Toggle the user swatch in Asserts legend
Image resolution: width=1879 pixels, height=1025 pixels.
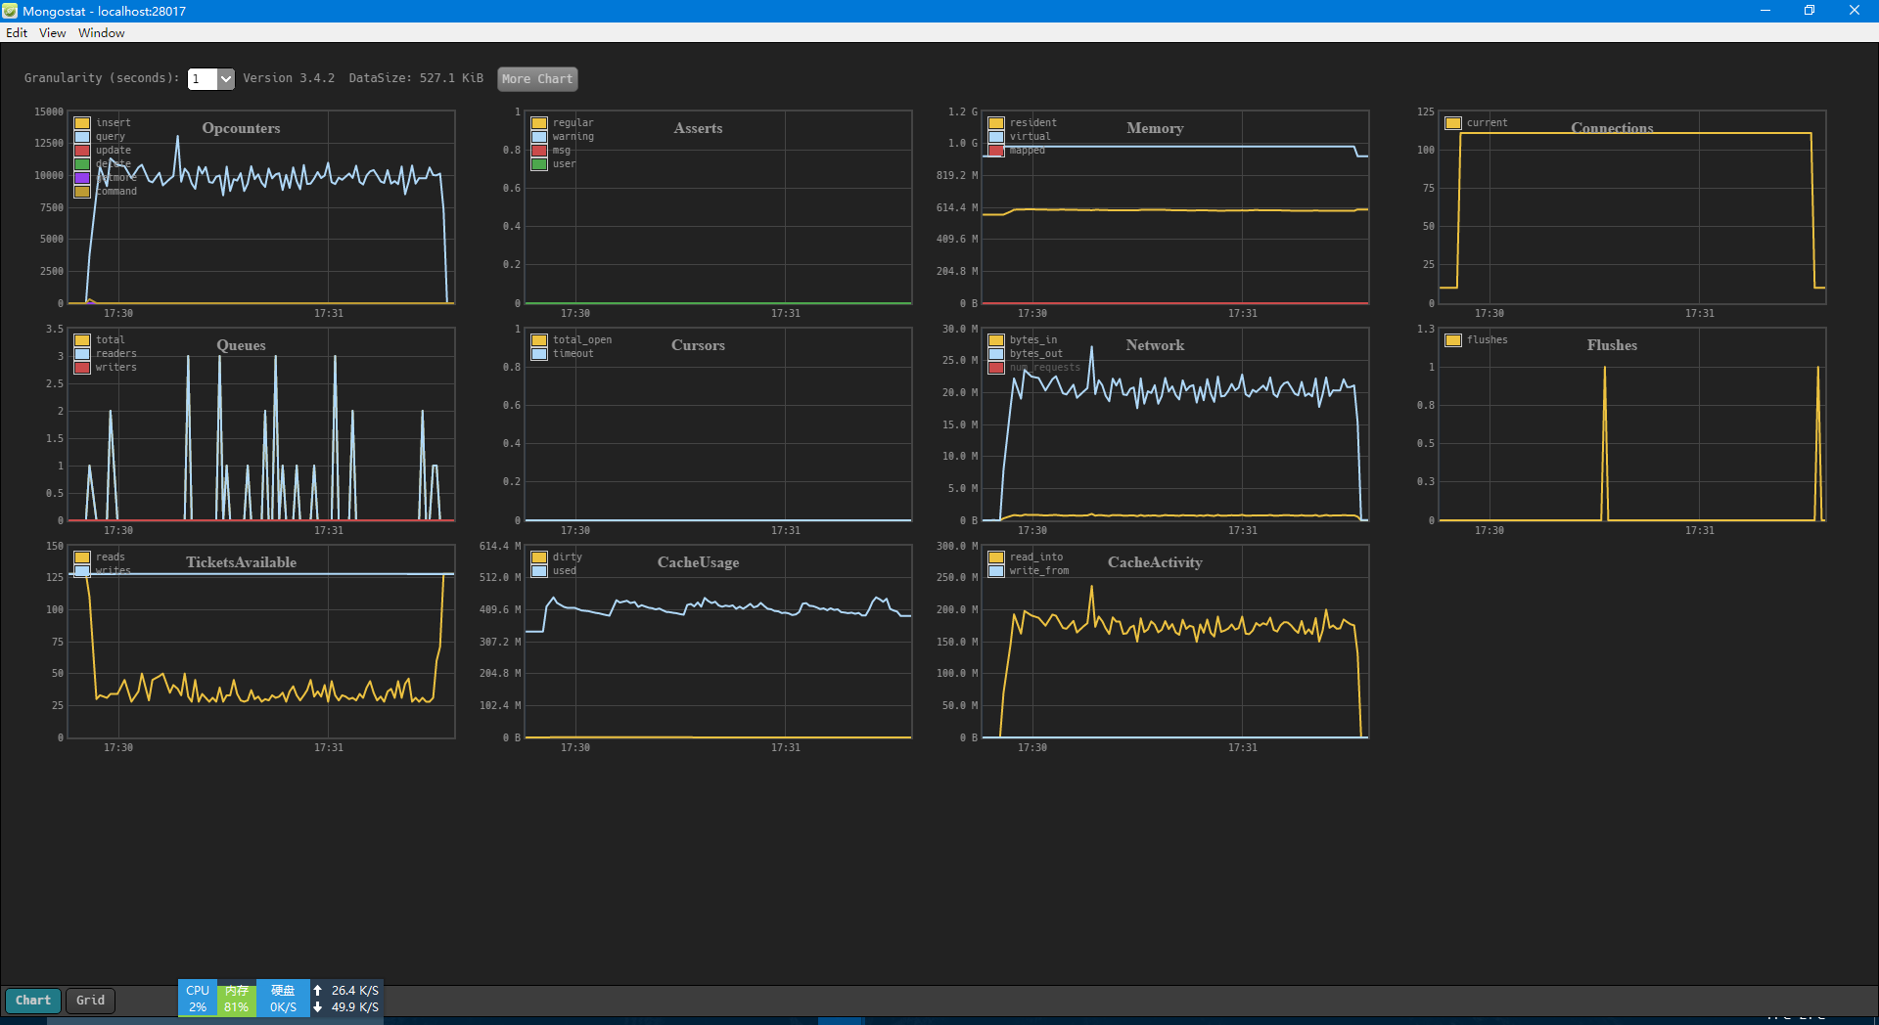point(539,164)
